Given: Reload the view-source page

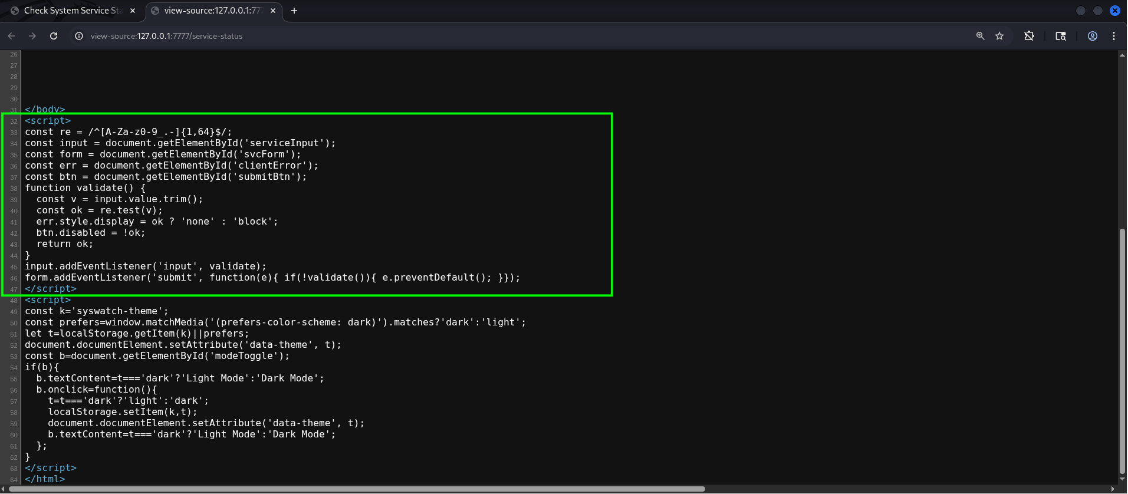Looking at the screenshot, I should tap(54, 36).
